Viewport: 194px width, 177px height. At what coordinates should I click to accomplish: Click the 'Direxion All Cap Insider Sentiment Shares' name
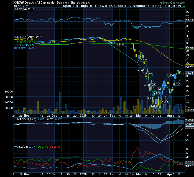point(52,2)
